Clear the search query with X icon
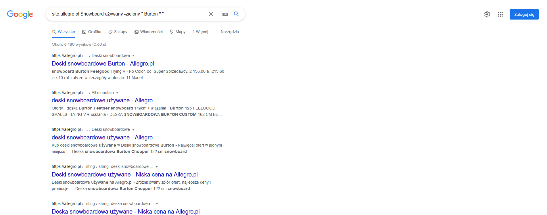Viewport: 547px width, 215px height. click(211, 14)
